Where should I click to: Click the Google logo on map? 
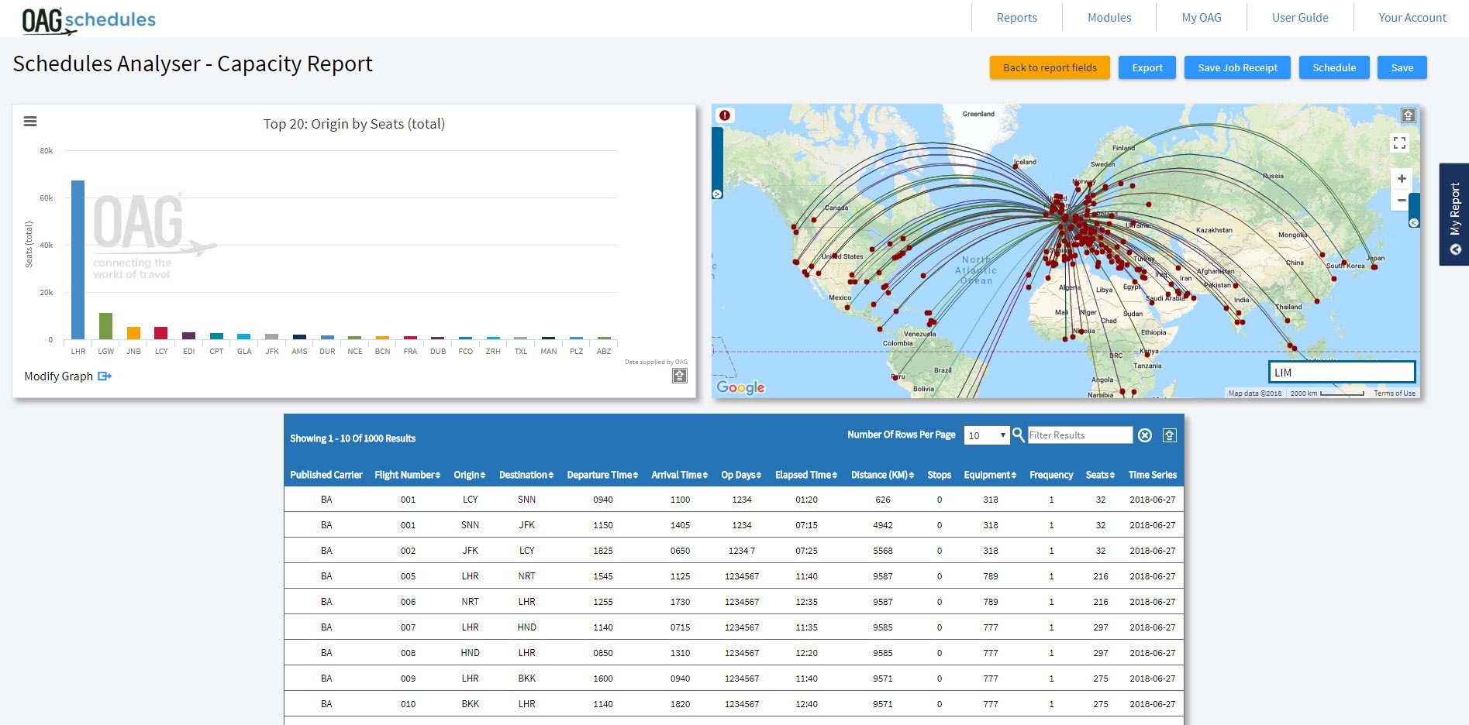740,387
